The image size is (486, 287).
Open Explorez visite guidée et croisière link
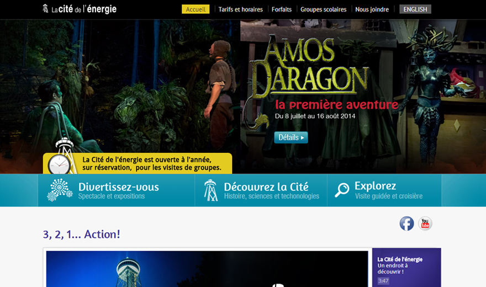click(x=384, y=190)
